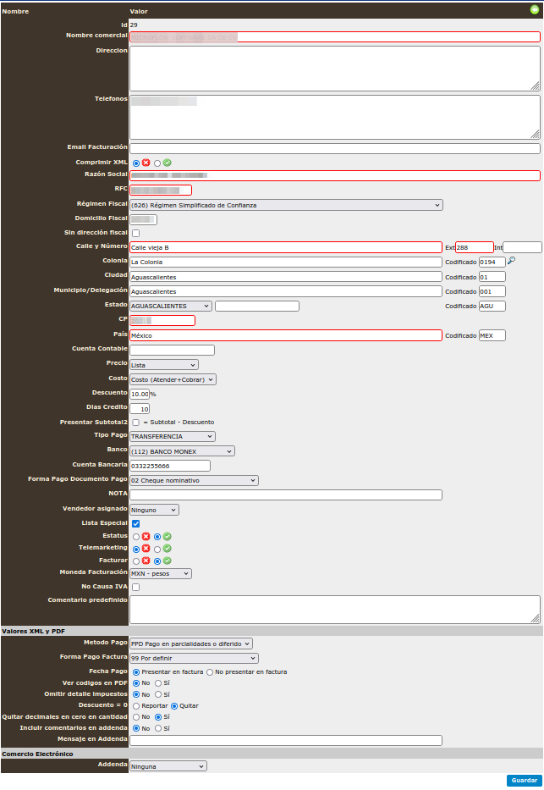Click the Ciudad input field
This screenshot has width=544, height=790.
(286, 277)
